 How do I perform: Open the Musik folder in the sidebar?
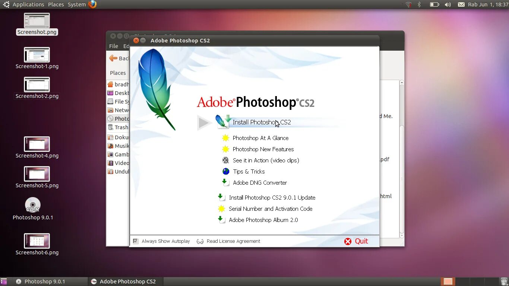[x=118, y=146]
